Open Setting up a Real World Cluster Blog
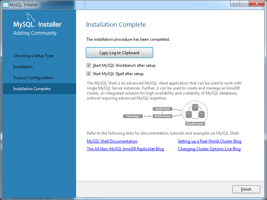Image resolution: width=267 pixels, height=200 pixels. coord(210,141)
